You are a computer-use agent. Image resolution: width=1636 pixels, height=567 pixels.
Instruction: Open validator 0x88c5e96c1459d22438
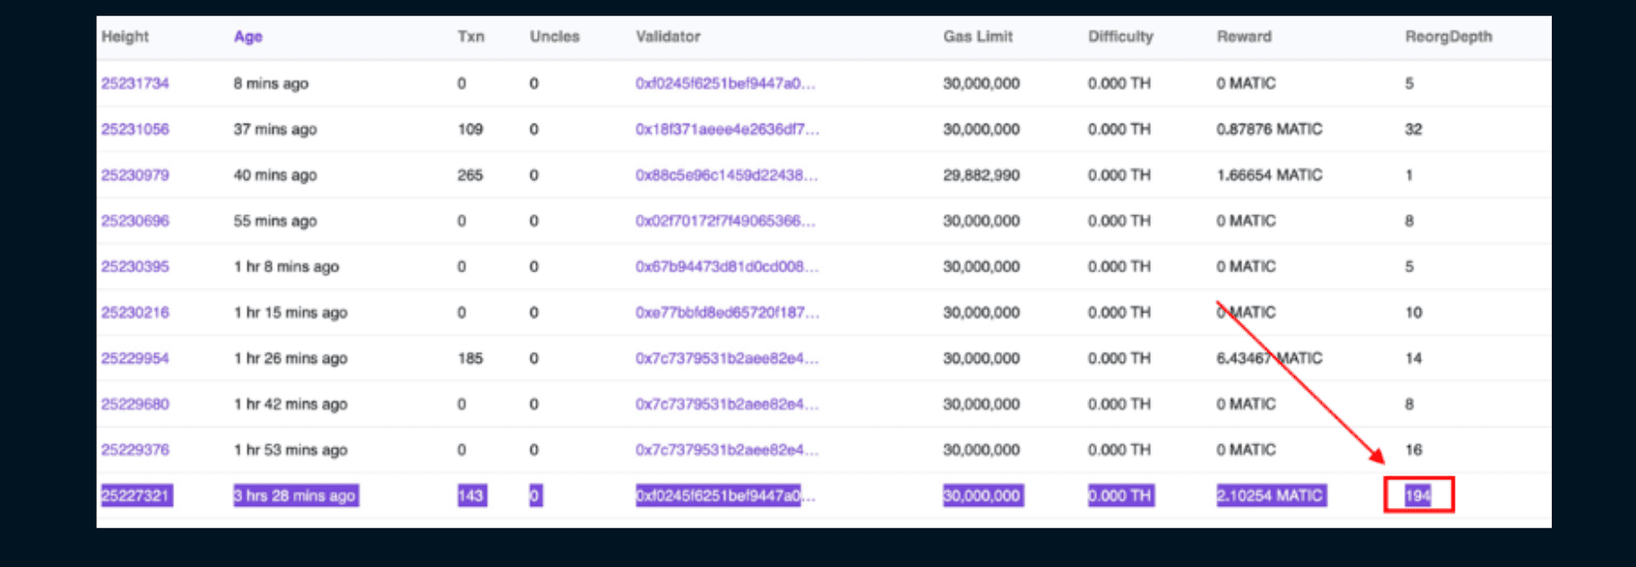click(x=726, y=175)
